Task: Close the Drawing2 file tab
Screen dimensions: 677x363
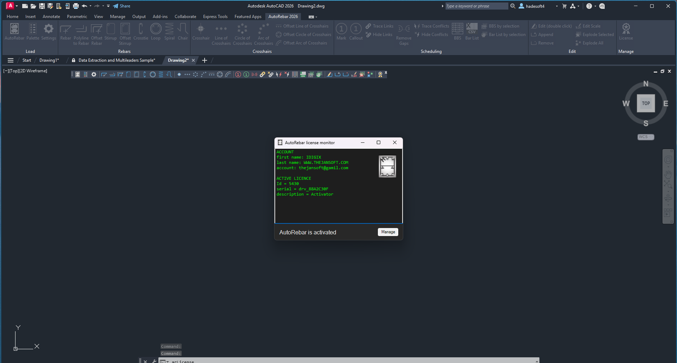Action: (193, 60)
